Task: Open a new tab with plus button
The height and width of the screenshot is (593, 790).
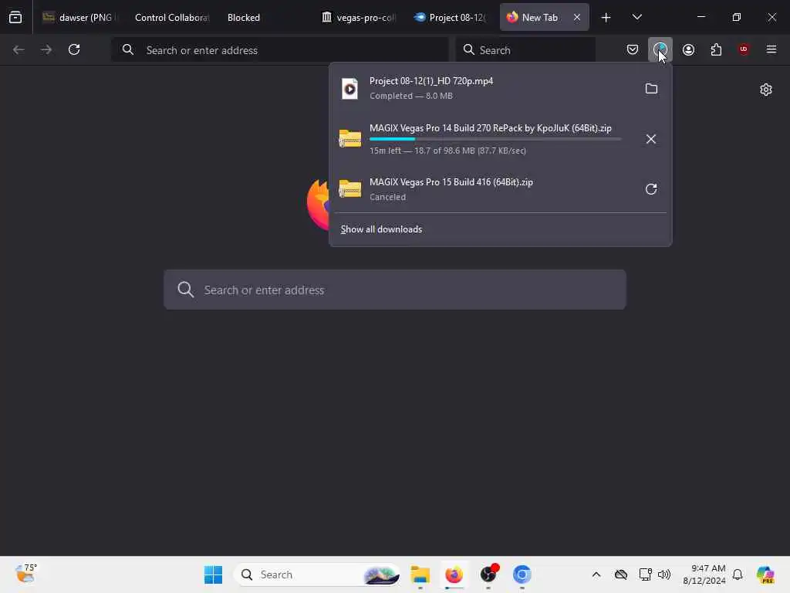Action: [606, 17]
